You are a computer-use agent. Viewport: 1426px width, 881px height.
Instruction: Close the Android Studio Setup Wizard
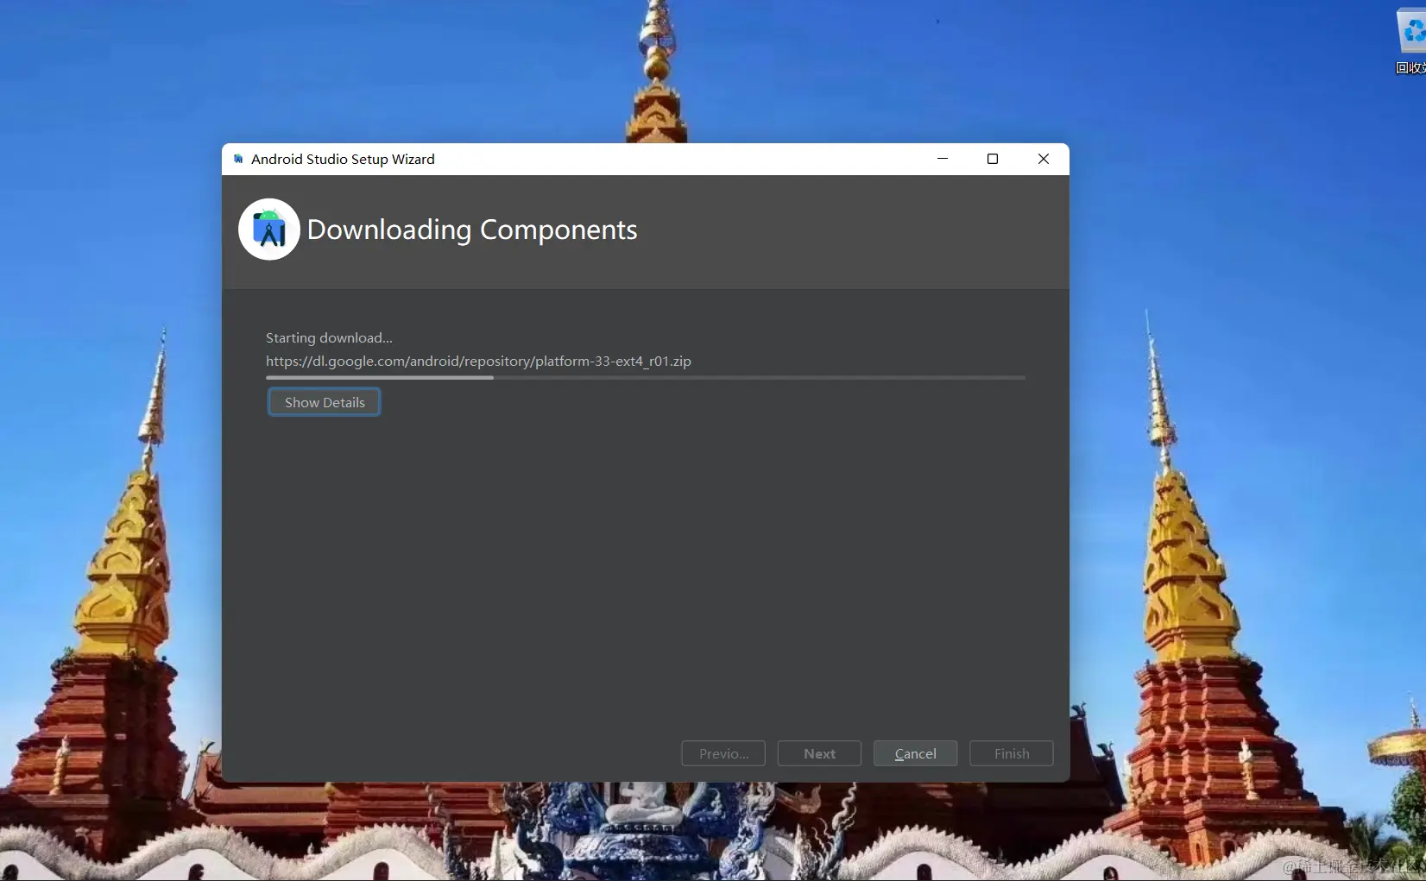[x=1044, y=159]
